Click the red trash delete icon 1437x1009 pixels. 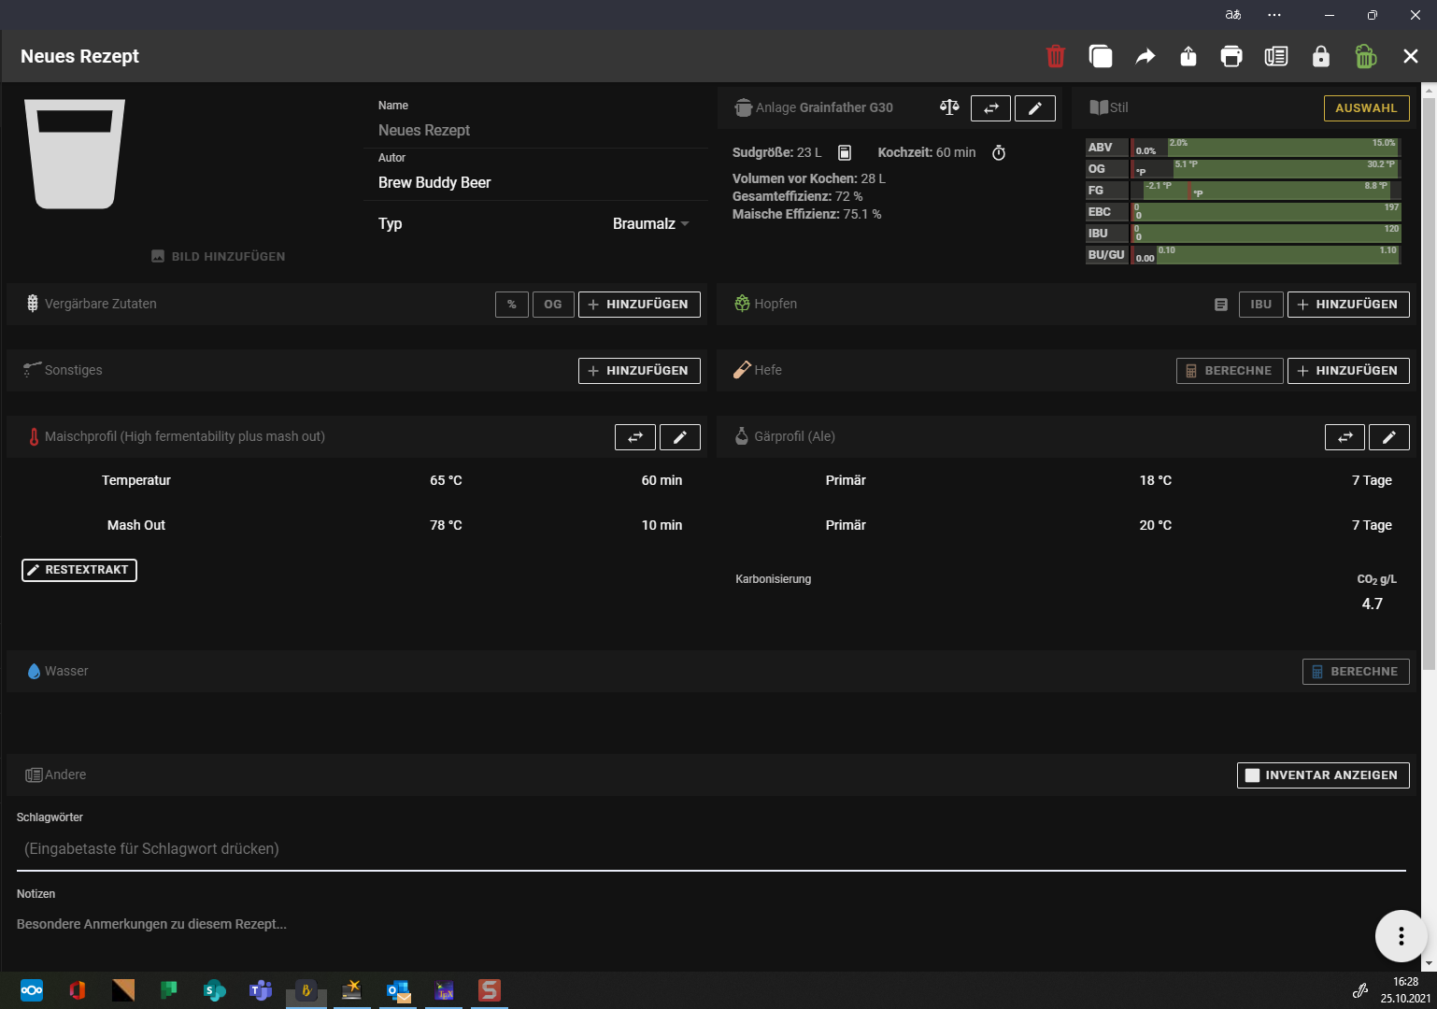click(1056, 56)
